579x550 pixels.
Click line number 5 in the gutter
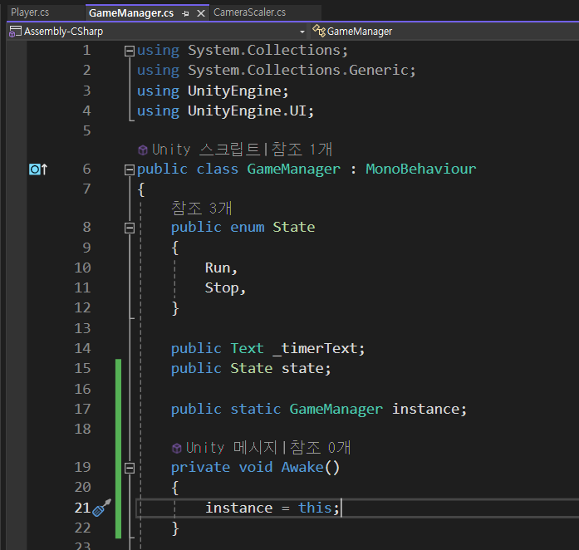[x=86, y=130]
